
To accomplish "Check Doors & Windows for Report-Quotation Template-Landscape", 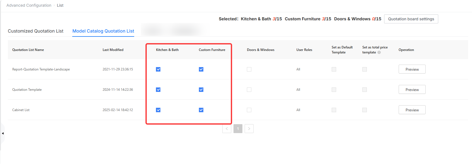I will pyautogui.click(x=249, y=69).
